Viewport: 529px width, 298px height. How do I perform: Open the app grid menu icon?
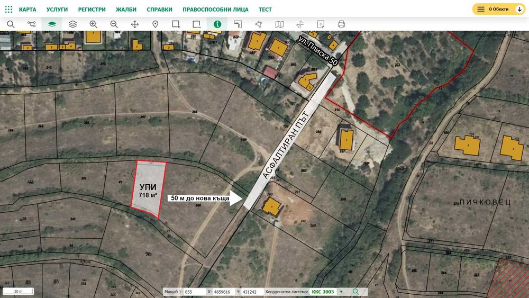pyautogui.click(x=9, y=9)
